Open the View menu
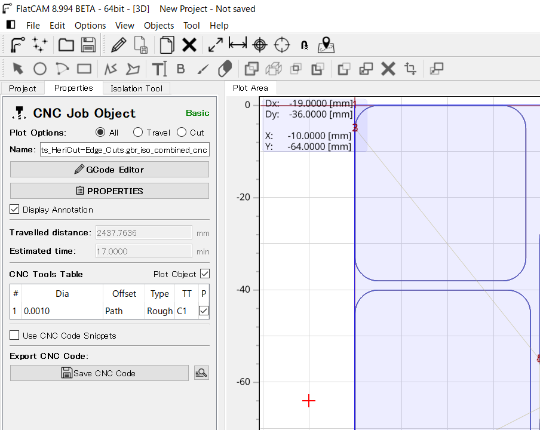 [x=125, y=26]
